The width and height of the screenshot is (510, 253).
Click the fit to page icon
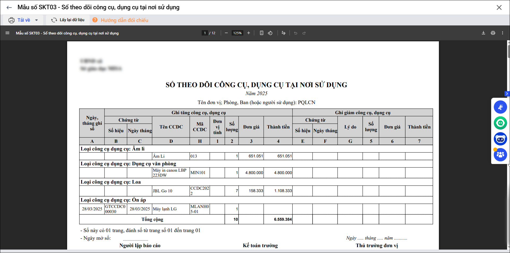tap(261, 33)
